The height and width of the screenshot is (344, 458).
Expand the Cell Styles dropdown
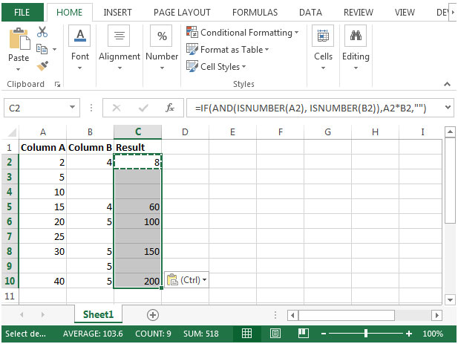243,67
